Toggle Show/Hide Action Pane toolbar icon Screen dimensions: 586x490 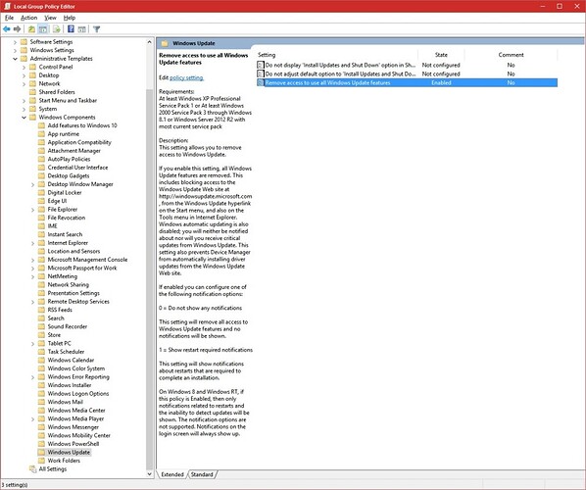coord(82,29)
